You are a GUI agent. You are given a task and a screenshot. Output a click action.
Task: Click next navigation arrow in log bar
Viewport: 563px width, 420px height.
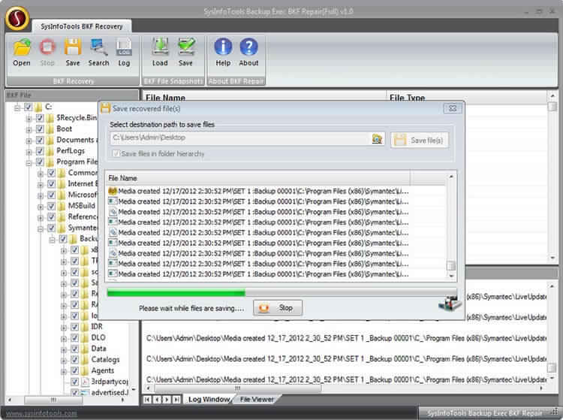[167, 400]
